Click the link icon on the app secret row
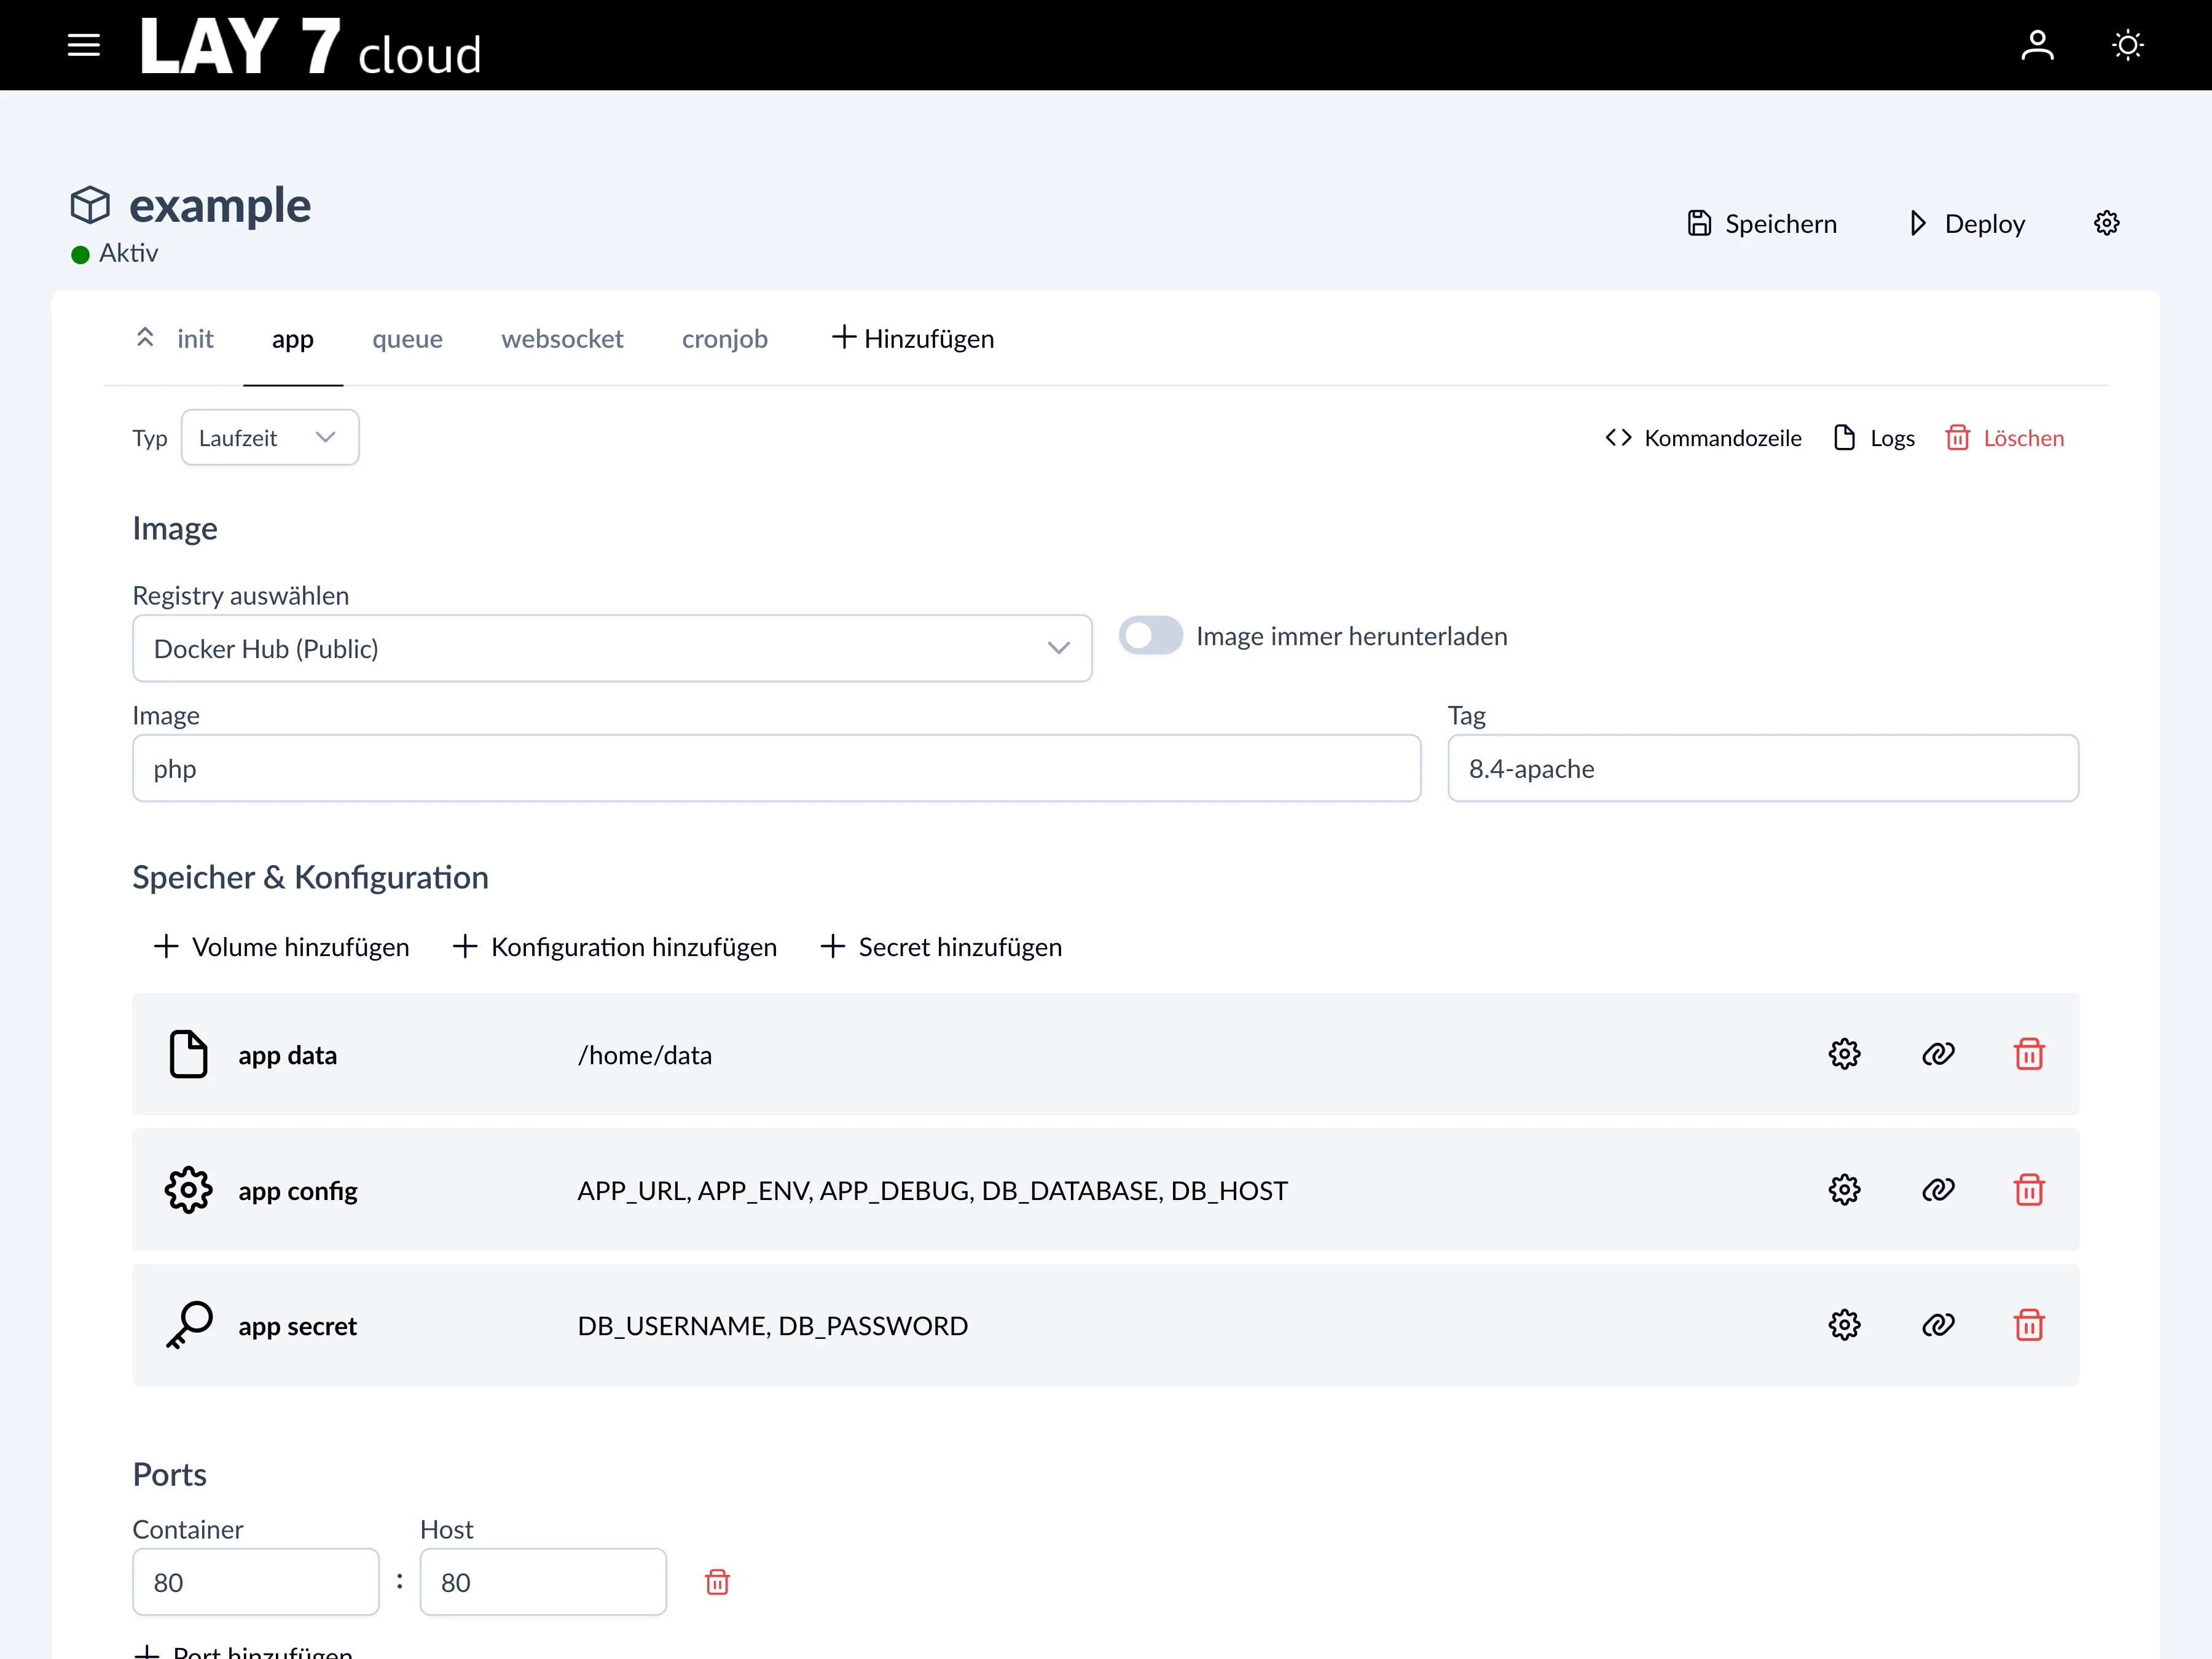The image size is (2212, 1659). coord(1938,1325)
